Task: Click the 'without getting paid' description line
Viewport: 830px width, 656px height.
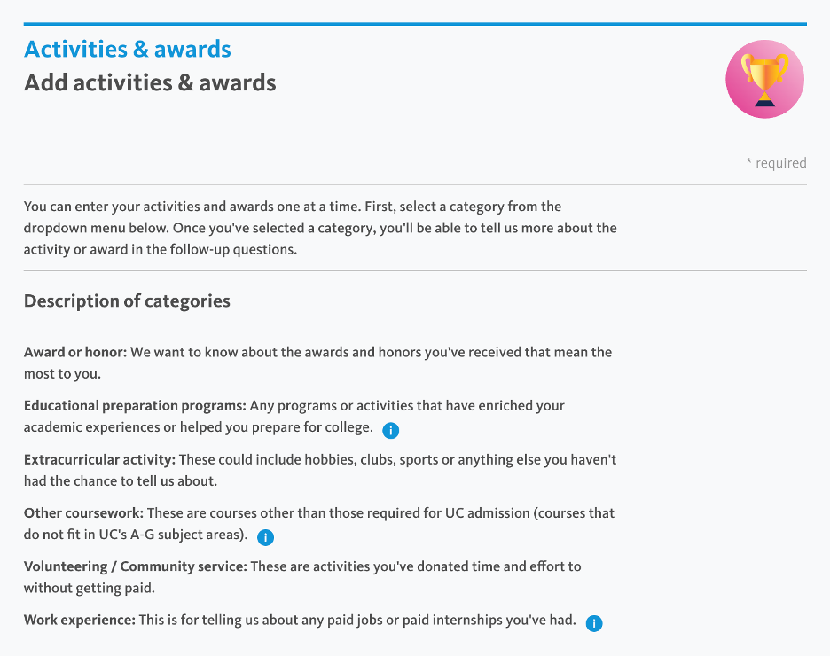Action: tap(90, 588)
